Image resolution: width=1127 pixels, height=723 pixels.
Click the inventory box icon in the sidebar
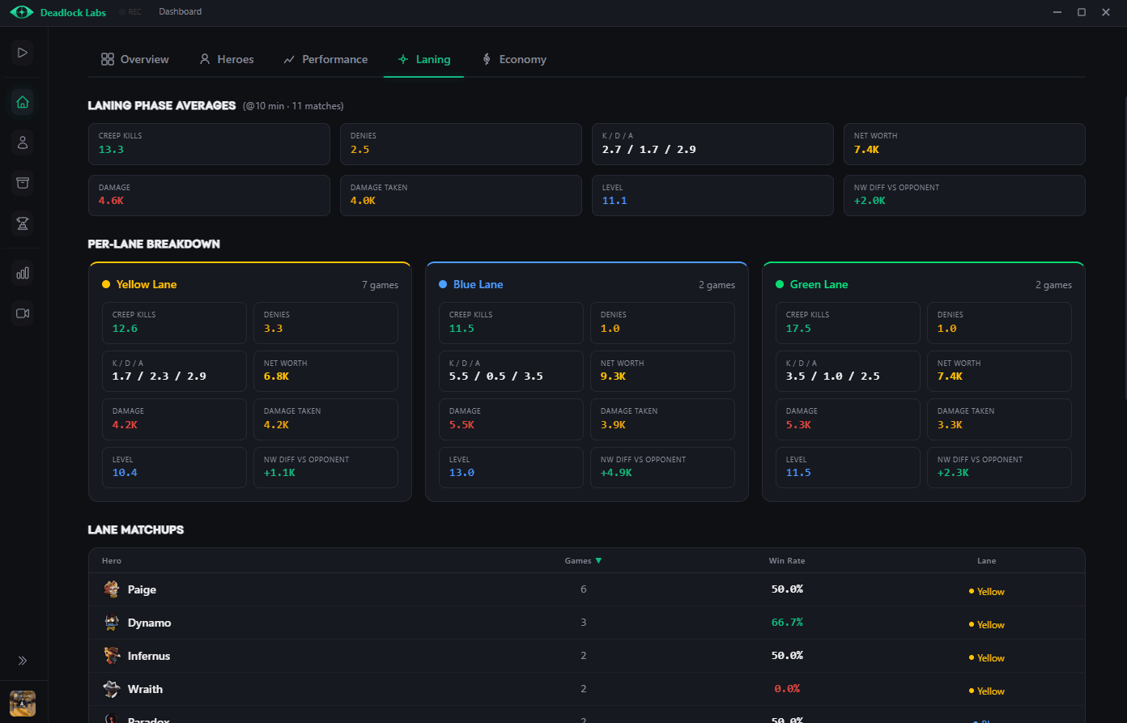coord(22,183)
